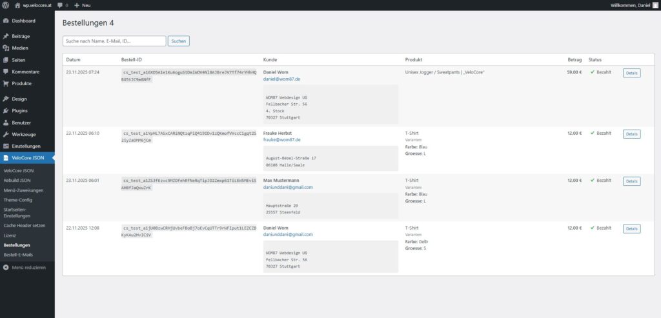Focus the order search input field
This screenshot has height=318, width=661.
(114, 41)
